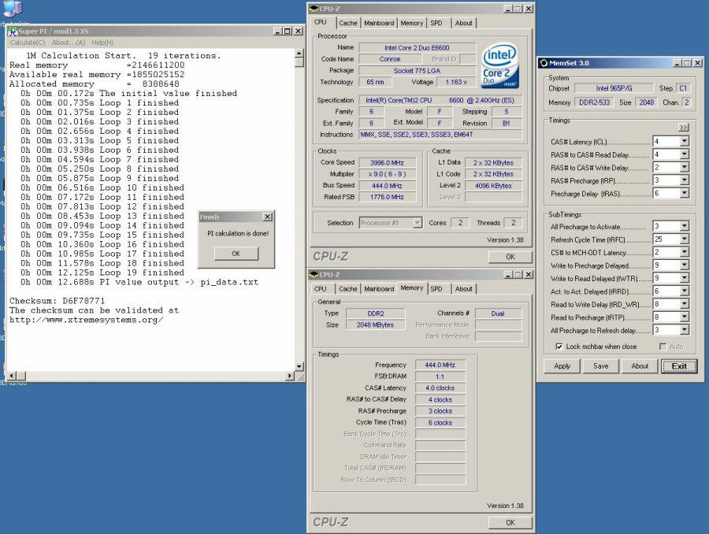
Task: Open the Precharge Delay (tRAS) dropdown
Action: coord(684,194)
